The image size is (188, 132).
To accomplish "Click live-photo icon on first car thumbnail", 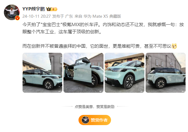I will point(60,91).
